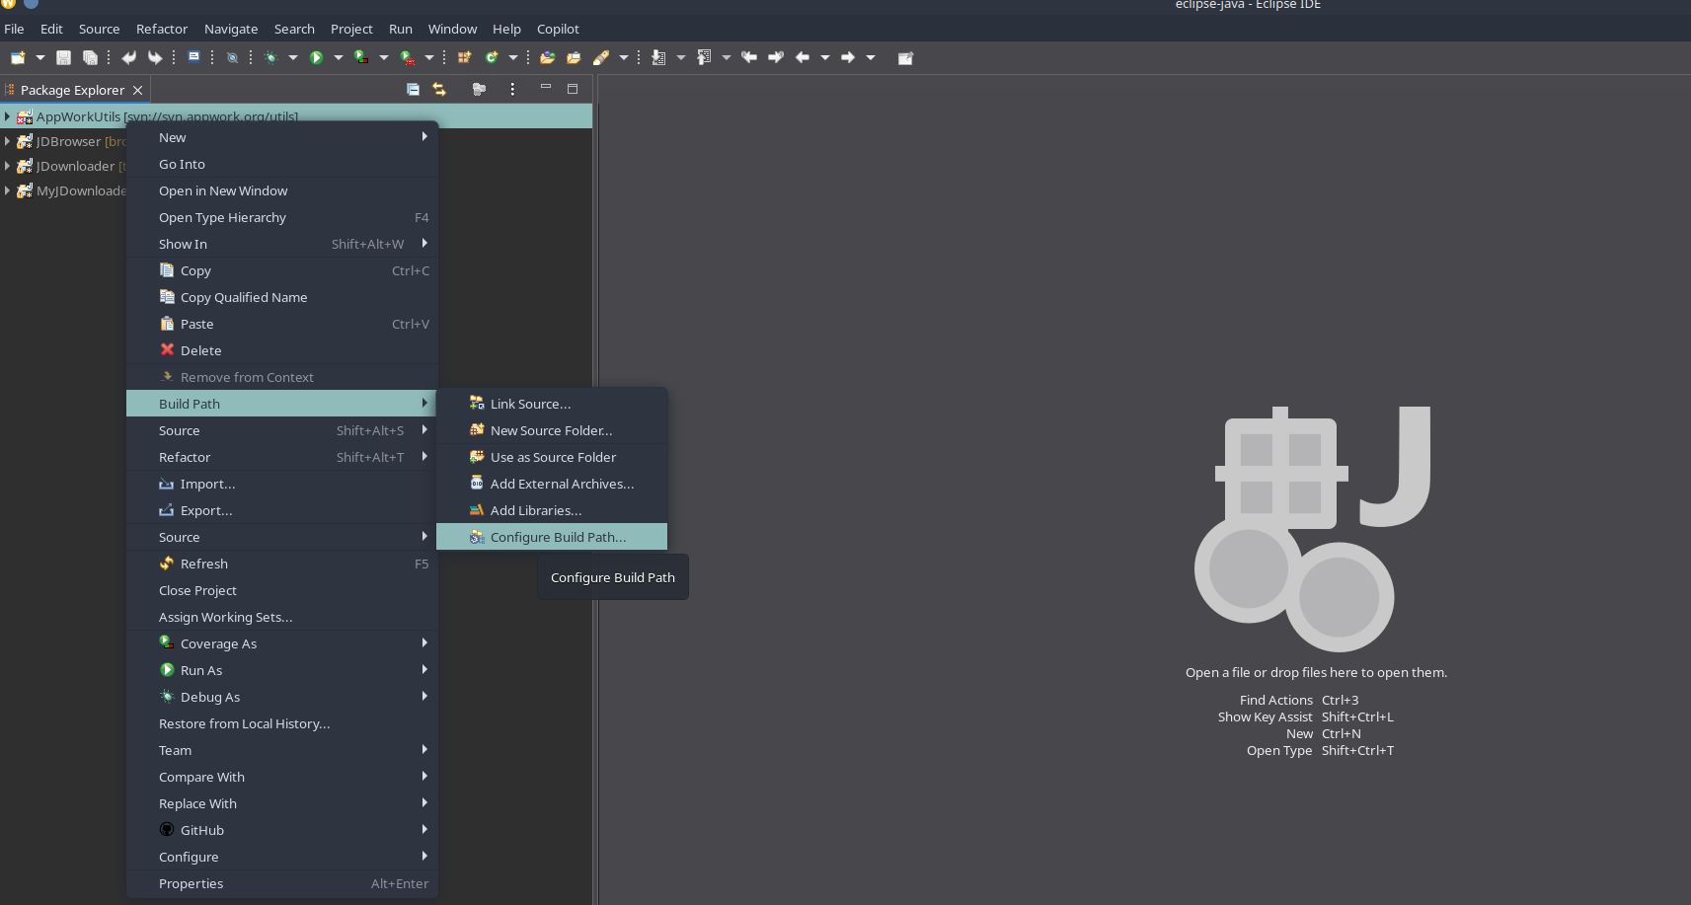
Task: Select the Package Explorer tab
Action: [x=73, y=90]
